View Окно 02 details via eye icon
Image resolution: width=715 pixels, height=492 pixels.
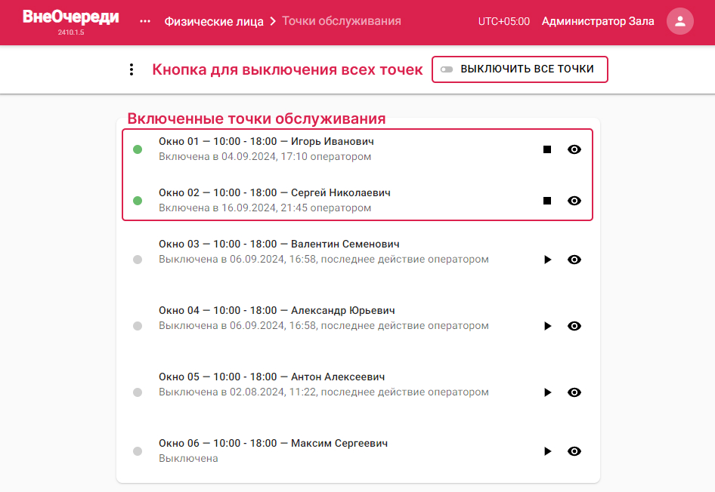click(x=574, y=201)
